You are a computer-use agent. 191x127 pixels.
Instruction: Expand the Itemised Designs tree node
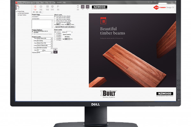click(x=18, y=13)
